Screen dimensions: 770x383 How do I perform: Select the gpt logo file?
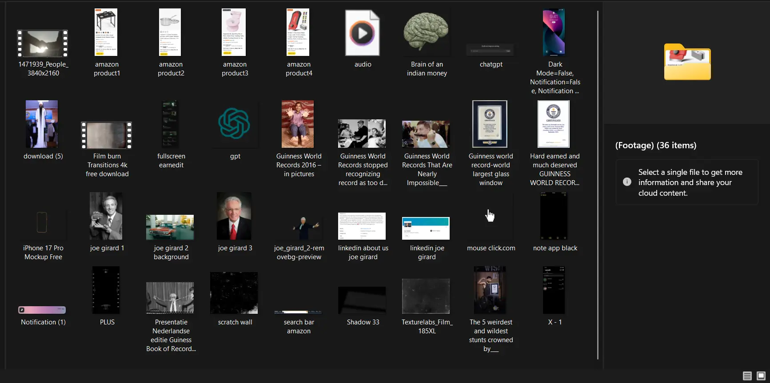(235, 124)
